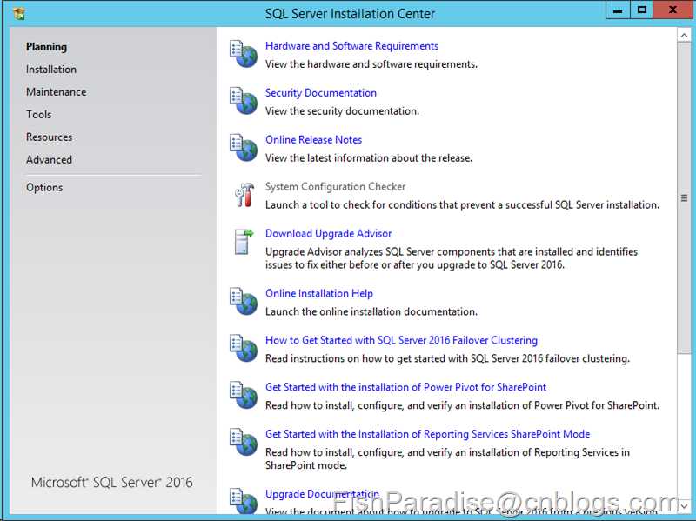Click text 'Launch the online installation documentation.'
Screen dimensions: 696x521
371,311
